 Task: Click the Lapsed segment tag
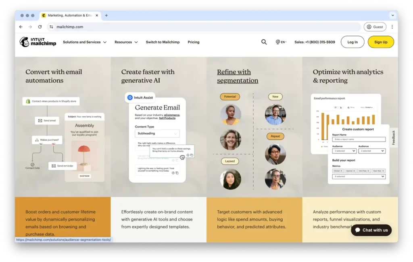click(230, 161)
